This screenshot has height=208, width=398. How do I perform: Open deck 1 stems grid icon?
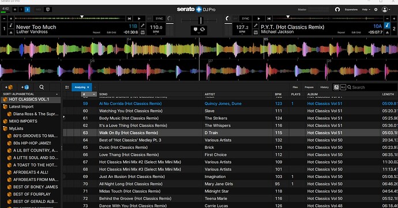(142, 32)
